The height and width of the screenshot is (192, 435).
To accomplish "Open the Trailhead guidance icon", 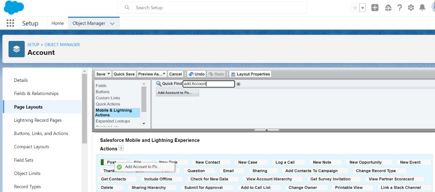I will point(388,8).
